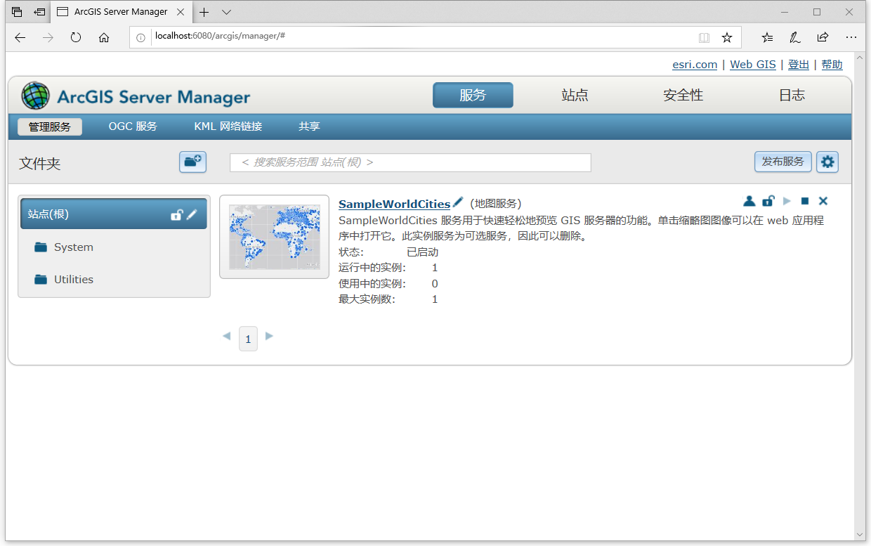This screenshot has width=871, height=546.
Task: Click the browser share icon
Action: pyautogui.click(x=823, y=38)
